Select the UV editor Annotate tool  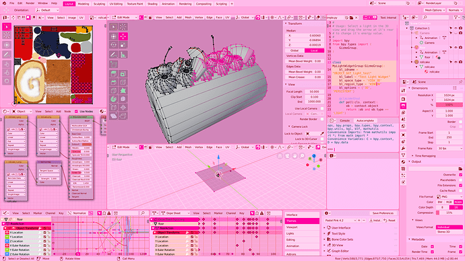[7, 54]
